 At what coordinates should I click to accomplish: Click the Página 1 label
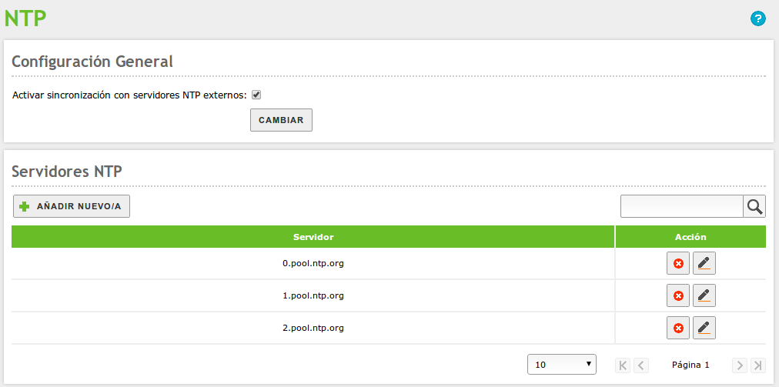coord(690,365)
